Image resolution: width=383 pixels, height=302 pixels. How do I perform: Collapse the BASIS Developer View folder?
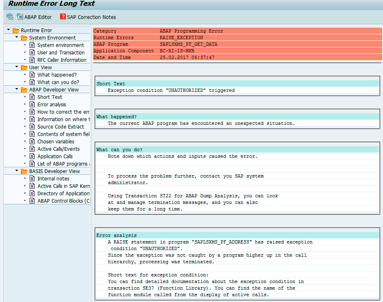16,171
